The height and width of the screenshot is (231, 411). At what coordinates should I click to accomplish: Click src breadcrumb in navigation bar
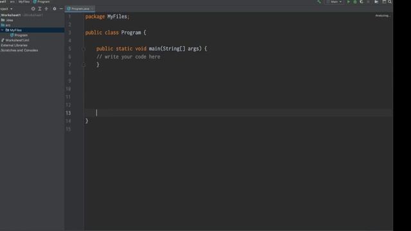coord(12,1)
